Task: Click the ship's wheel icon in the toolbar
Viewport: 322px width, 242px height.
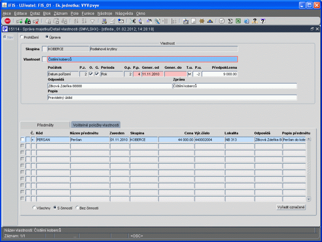Action: (202, 21)
